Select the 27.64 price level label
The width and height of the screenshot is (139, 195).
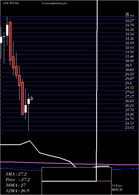pyautogui.click(x=130, y=92)
